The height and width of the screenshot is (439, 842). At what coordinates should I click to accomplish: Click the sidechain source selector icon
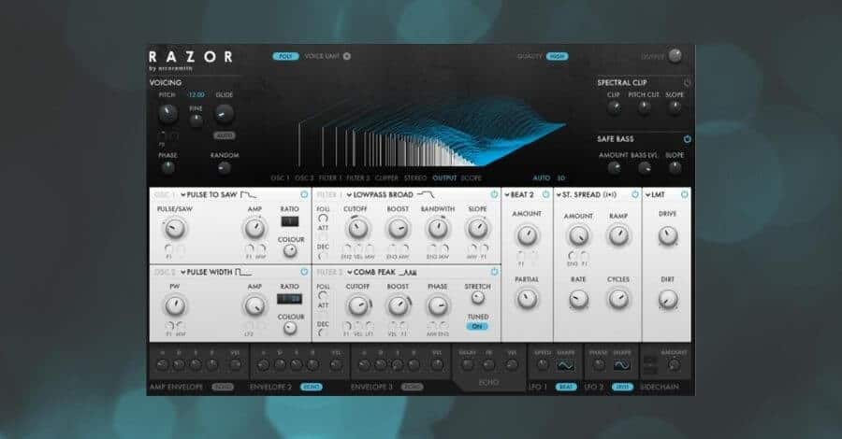point(650,365)
